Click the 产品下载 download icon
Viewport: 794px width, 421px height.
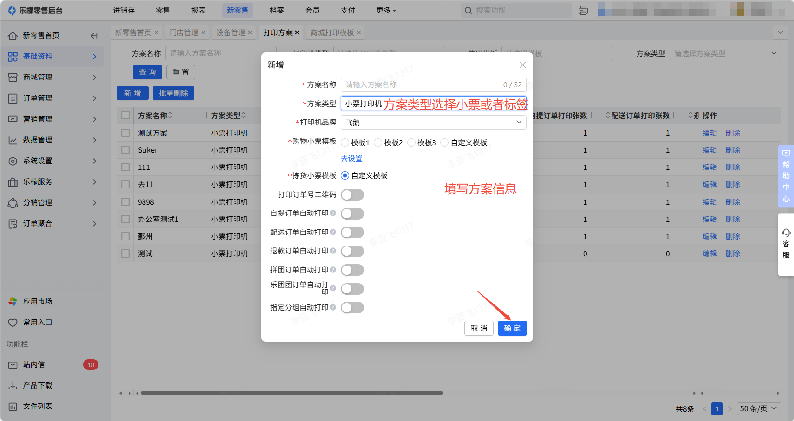click(x=13, y=386)
